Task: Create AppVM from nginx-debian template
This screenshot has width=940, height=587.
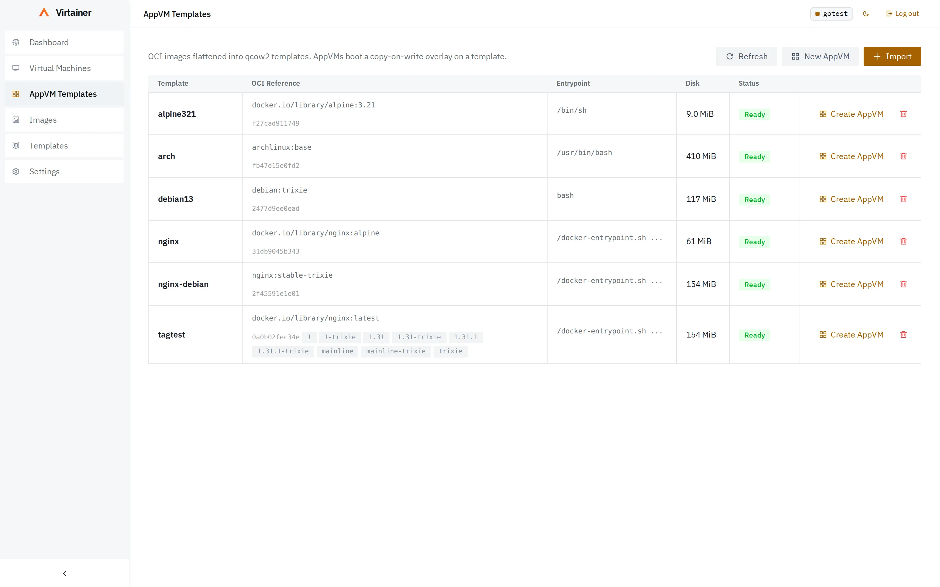Action: [x=852, y=284]
